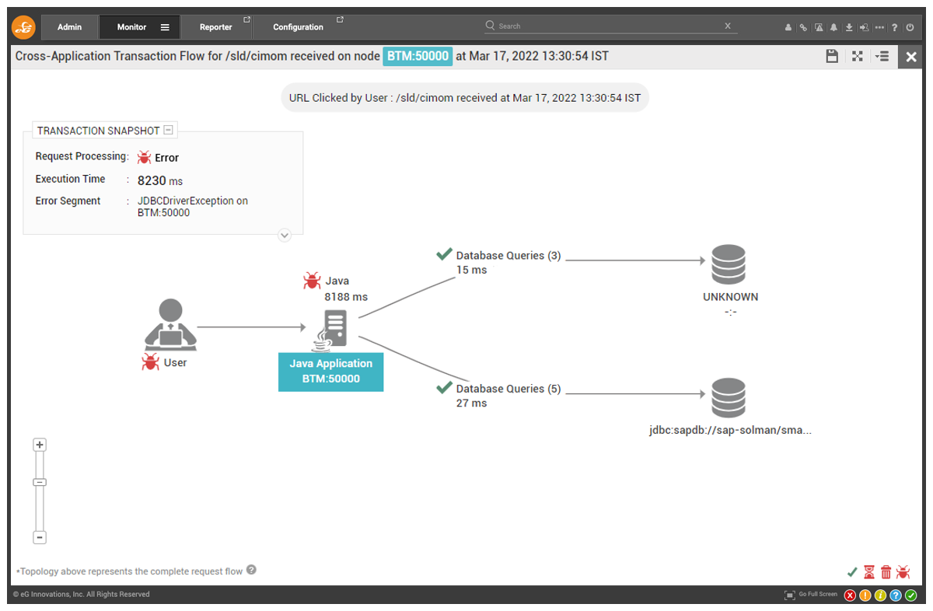Save the transaction flow with floppy icon

tap(832, 56)
